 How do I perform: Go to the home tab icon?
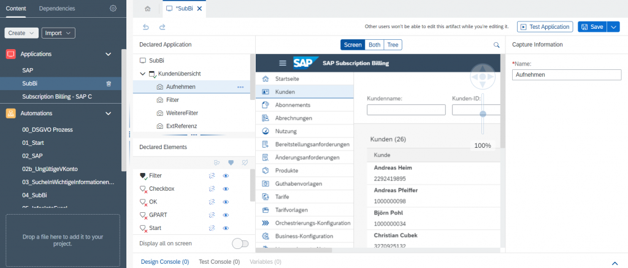pyautogui.click(x=148, y=9)
